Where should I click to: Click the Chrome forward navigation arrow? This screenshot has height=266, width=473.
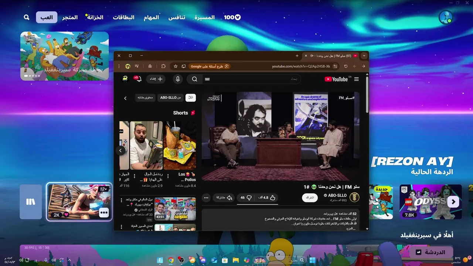pyautogui.click(x=364, y=66)
